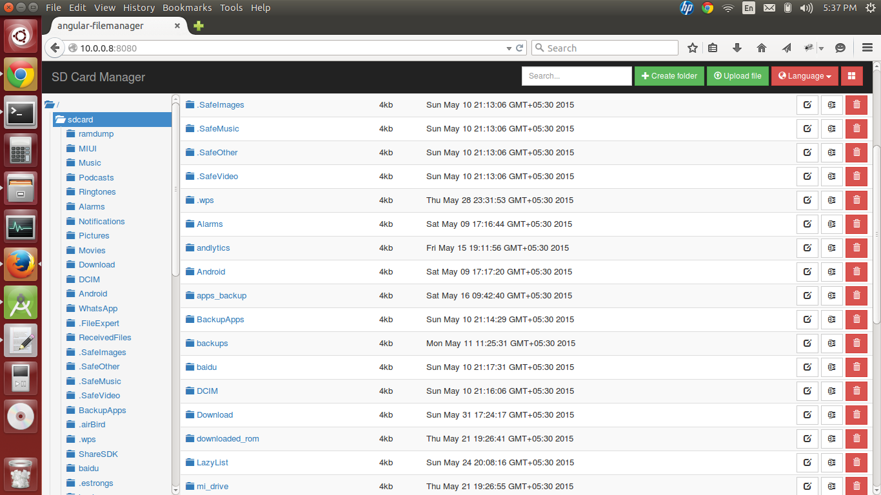
Task: Open Google Chrome from the Ubuntu launcher
Action: tap(21, 75)
